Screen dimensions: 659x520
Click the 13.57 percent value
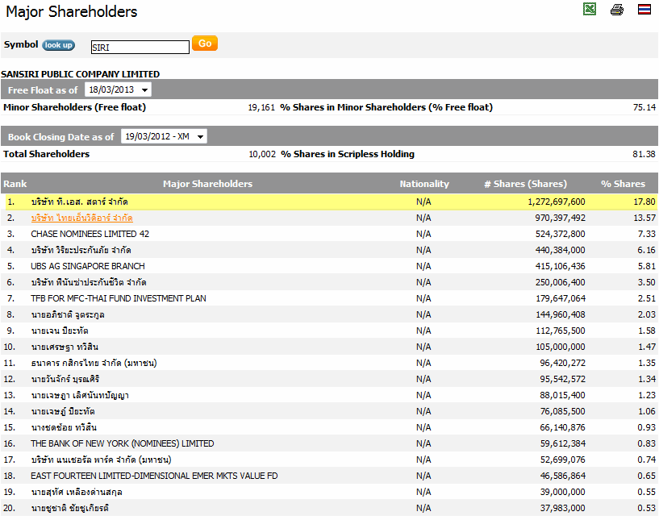pos(644,218)
